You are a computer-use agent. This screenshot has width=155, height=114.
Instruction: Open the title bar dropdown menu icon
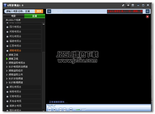(133, 5)
